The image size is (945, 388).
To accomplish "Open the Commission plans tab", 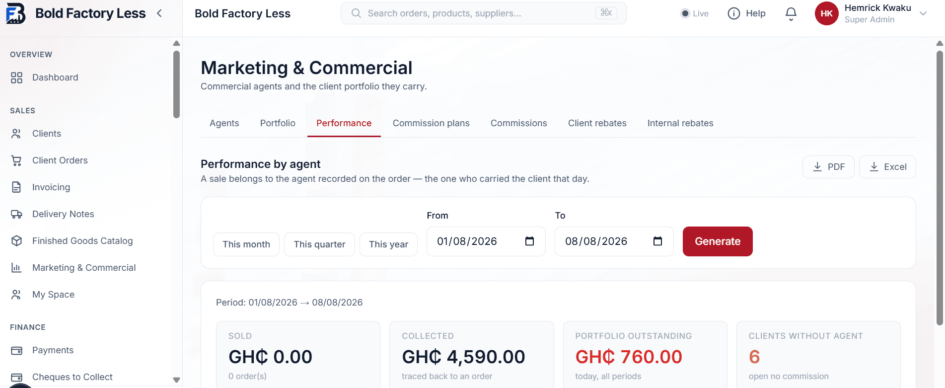I will (x=431, y=123).
